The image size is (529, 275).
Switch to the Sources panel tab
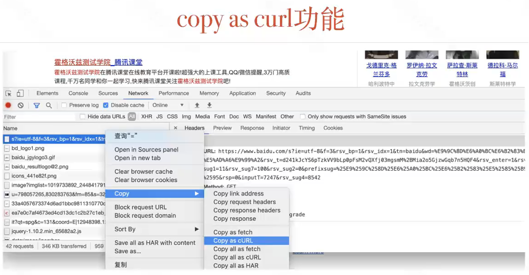point(108,93)
